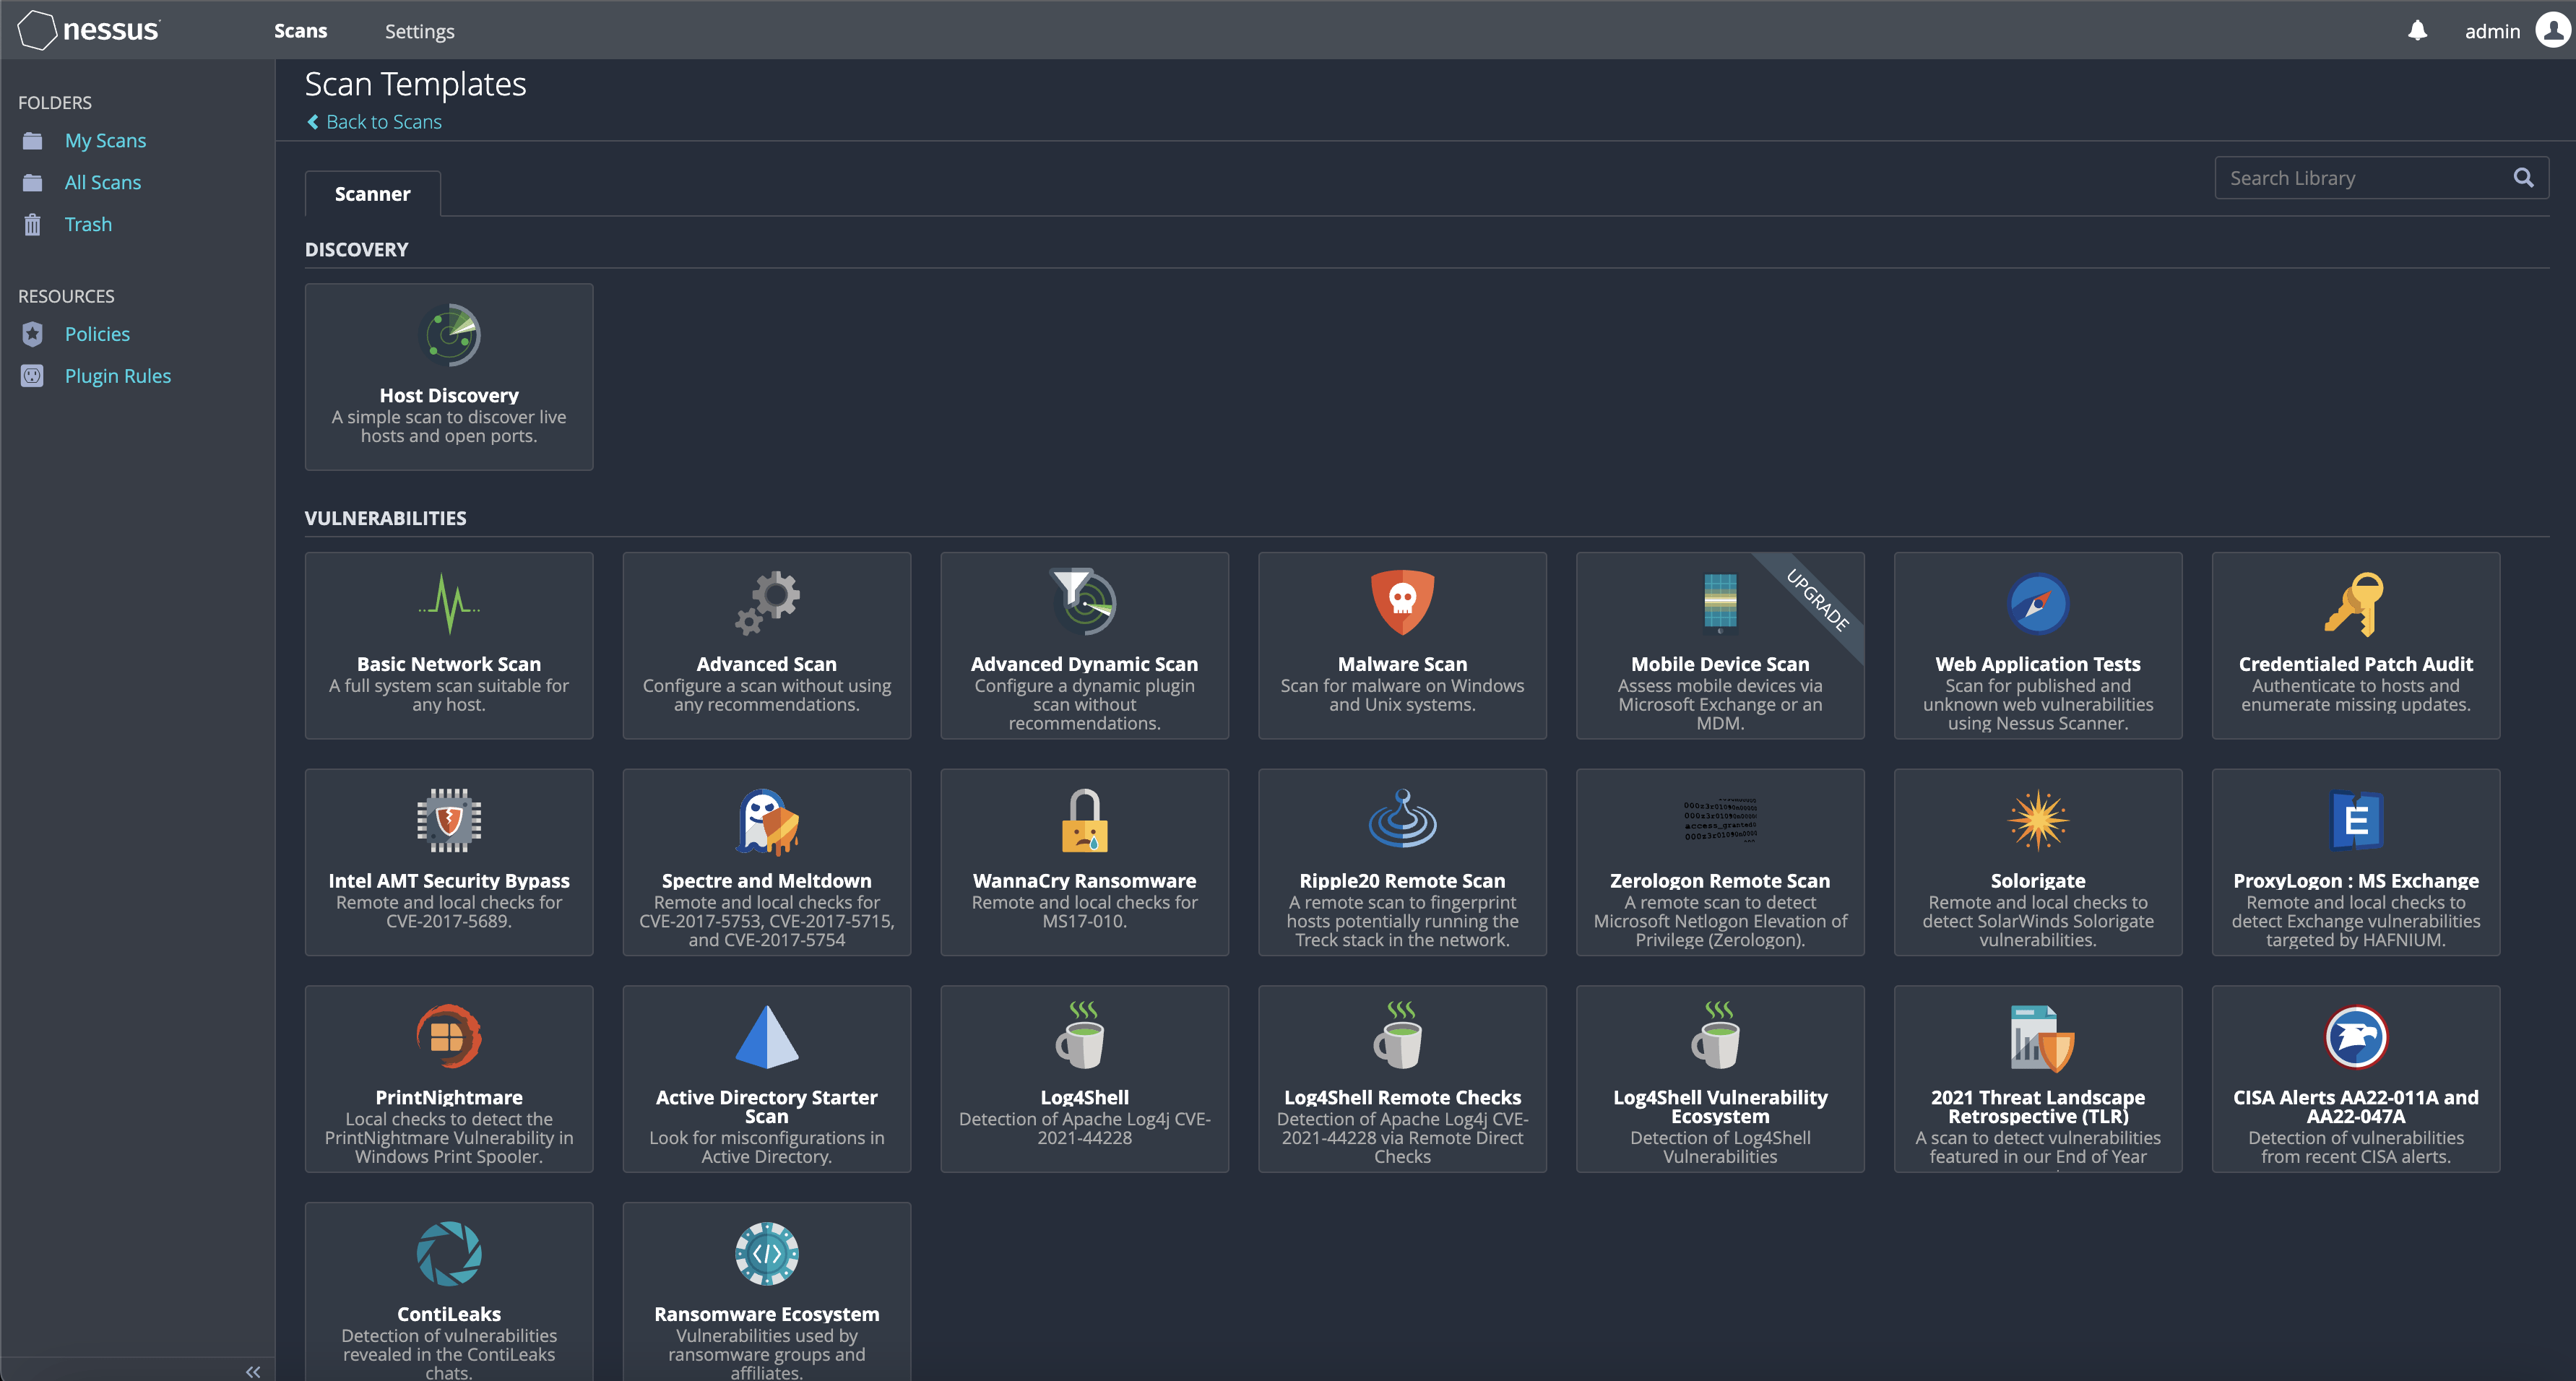Select the Host Discovery radar icon

point(449,335)
